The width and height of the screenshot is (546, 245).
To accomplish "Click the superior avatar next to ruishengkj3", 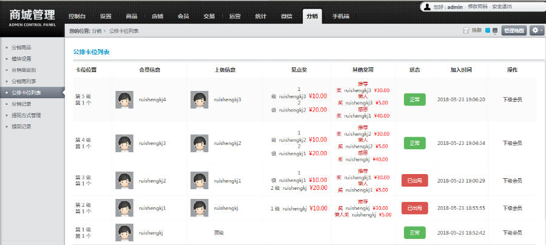I will [x=200, y=100].
